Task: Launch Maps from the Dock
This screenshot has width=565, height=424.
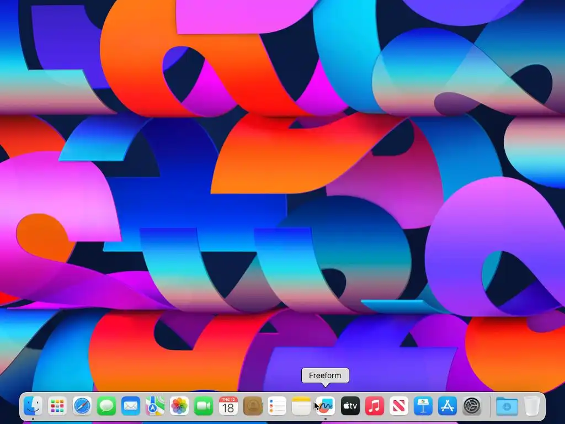Action: click(x=155, y=406)
